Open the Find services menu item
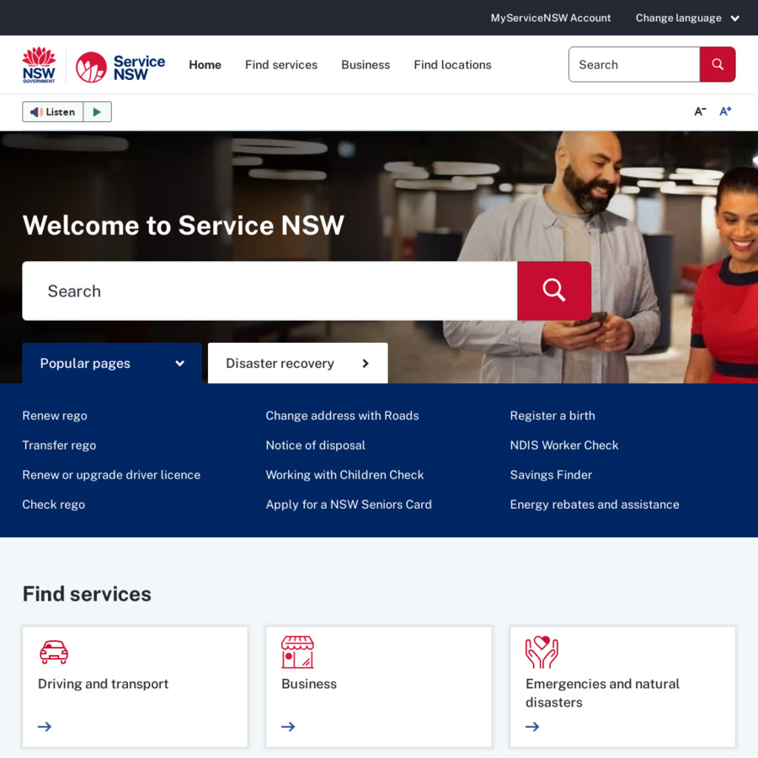 [281, 65]
